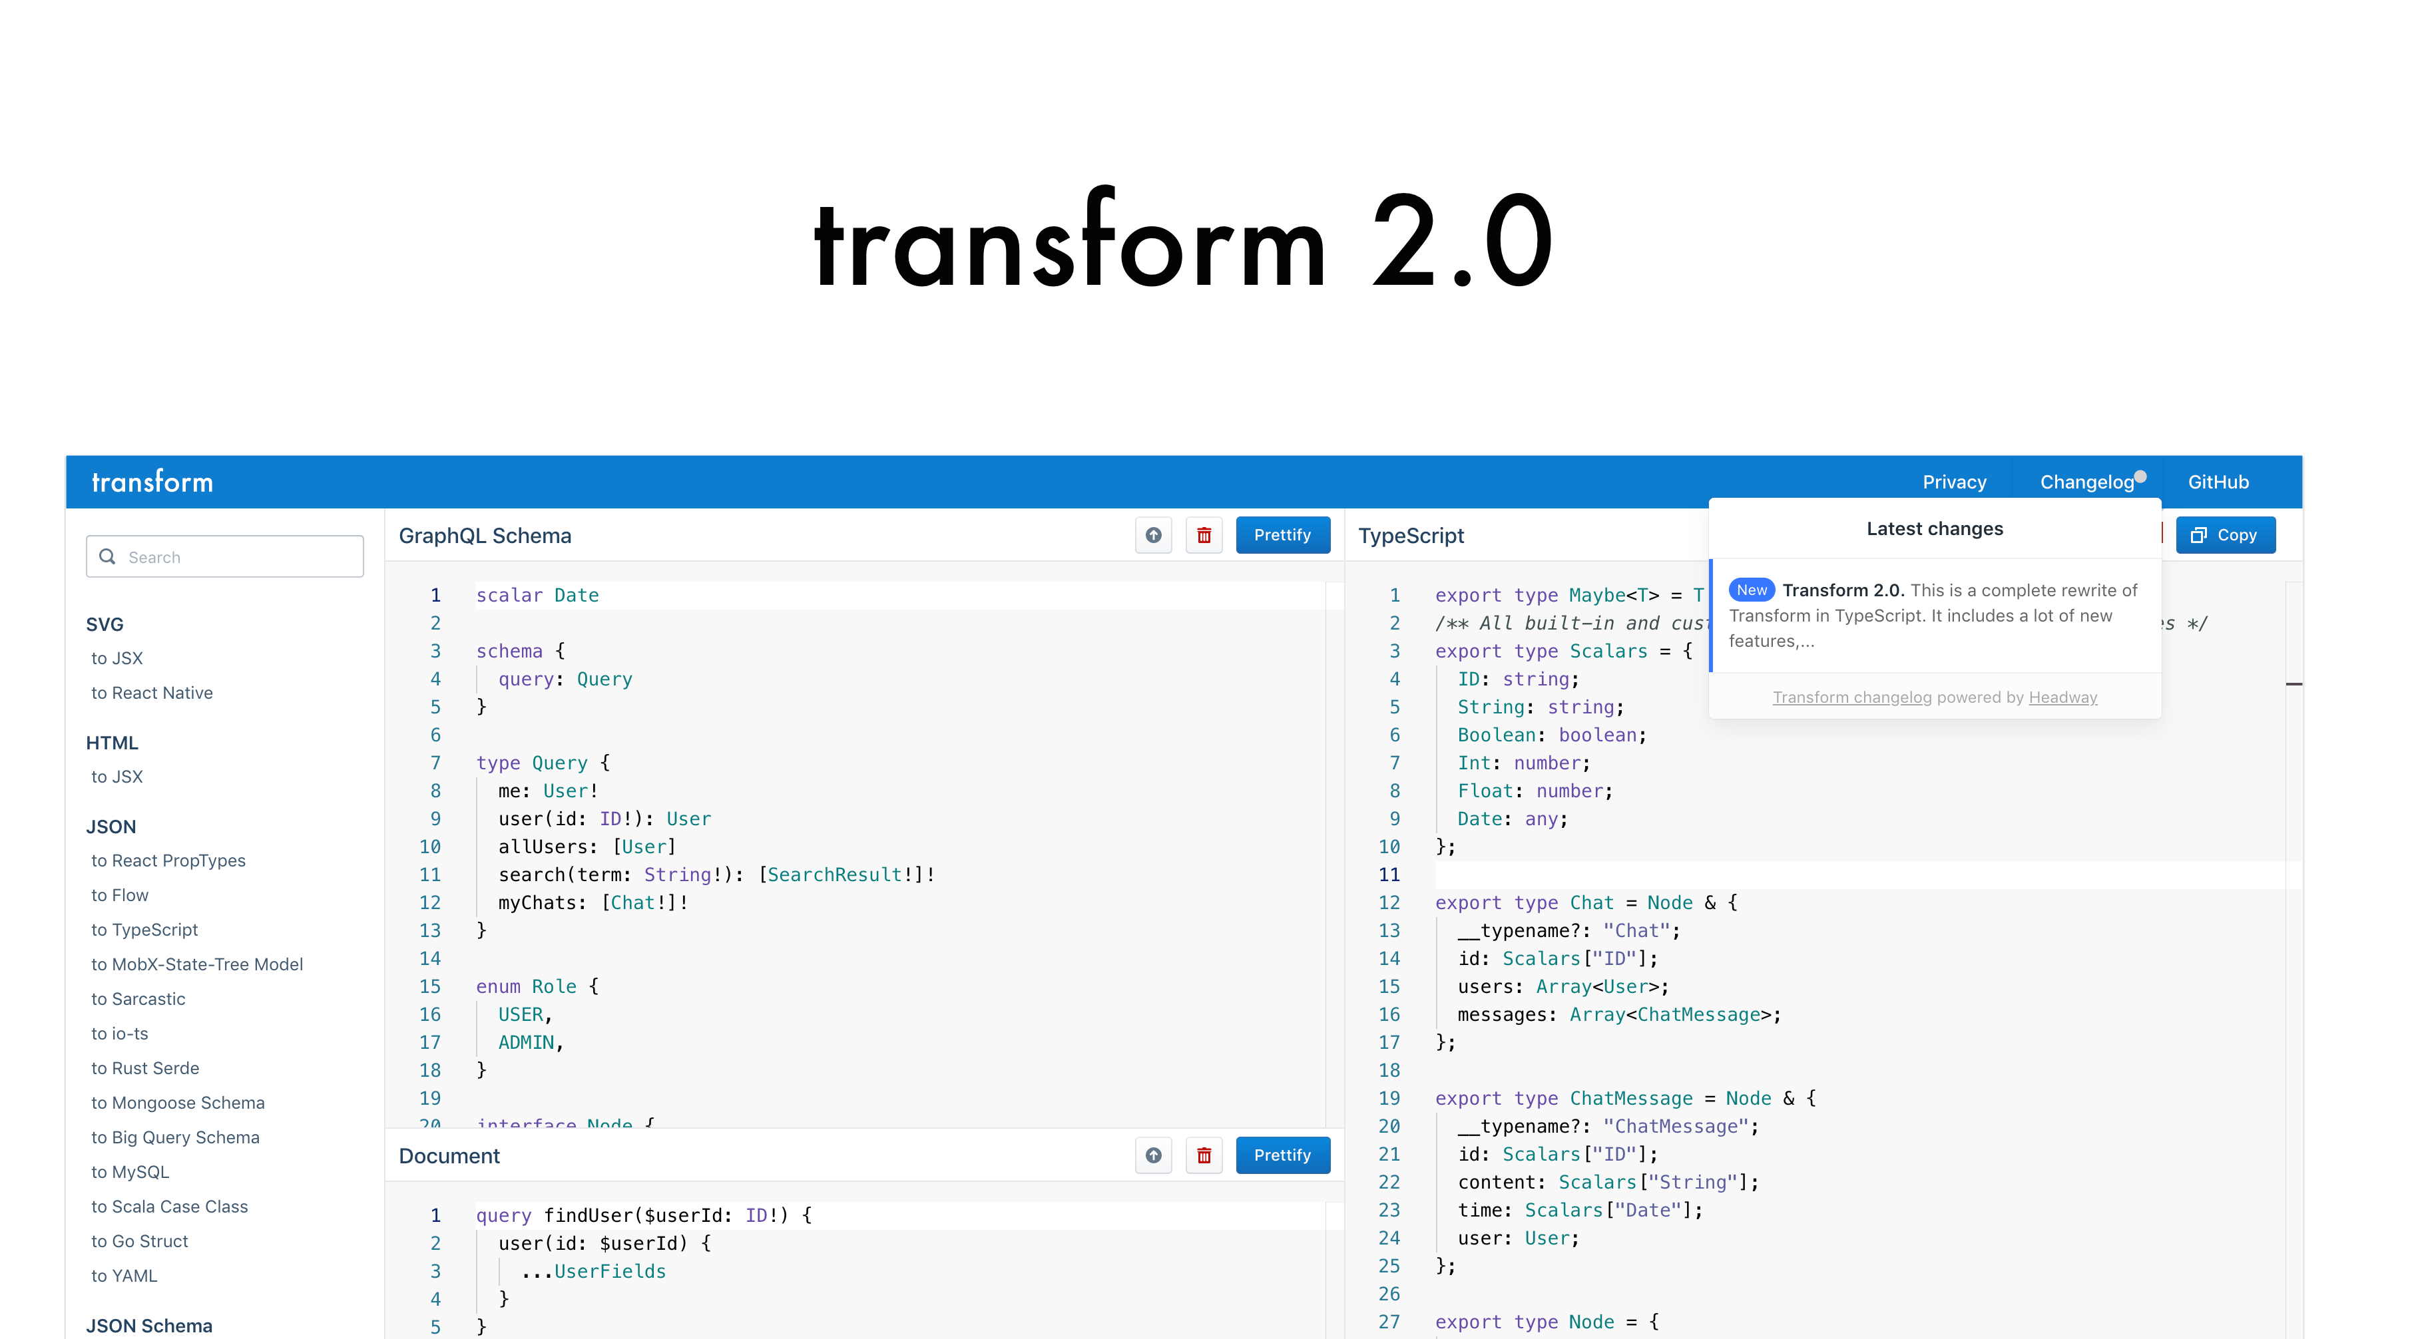Screen dimensions: 2410x1339
Task: Click the delete icon in GraphQL Schema panel
Action: click(x=1204, y=534)
